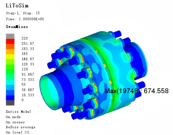Screen dimensions: 173x135
Task: Click the 'Before average' text
Action: (x=21, y=127)
